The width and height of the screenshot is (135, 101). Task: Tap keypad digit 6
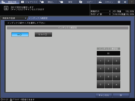[x=116, y=69]
